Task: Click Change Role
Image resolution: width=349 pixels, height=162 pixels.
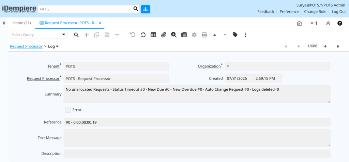Action: point(315,12)
